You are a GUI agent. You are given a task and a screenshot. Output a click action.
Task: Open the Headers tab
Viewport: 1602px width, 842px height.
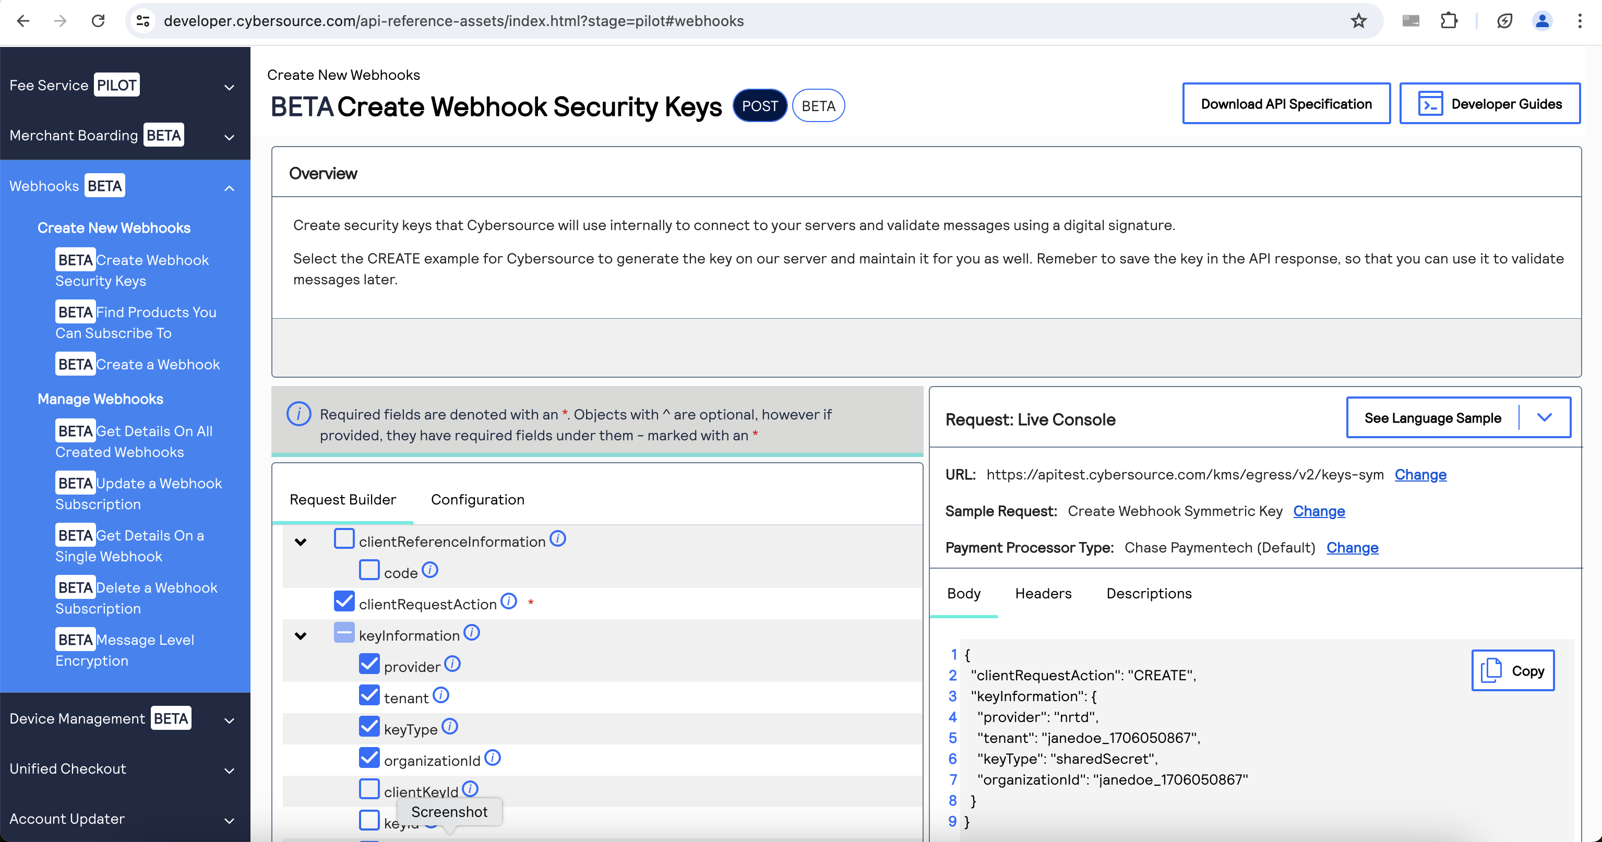[x=1043, y=593]
